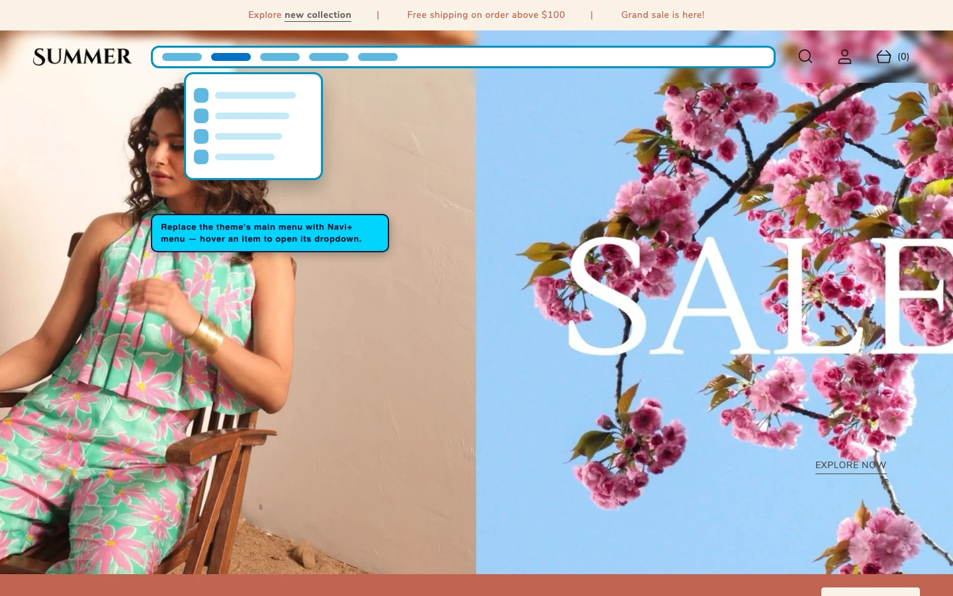Select the highlighted dark blue menu placeholder
Viewport: 953px width, 596px height.
[231, 57]
